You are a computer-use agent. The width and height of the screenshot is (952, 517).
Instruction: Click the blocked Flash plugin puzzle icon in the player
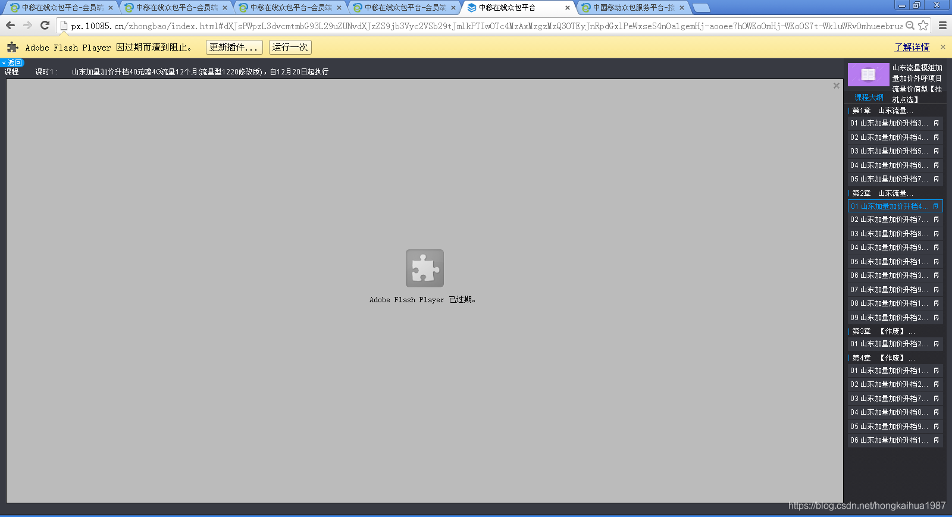[425, 268]
